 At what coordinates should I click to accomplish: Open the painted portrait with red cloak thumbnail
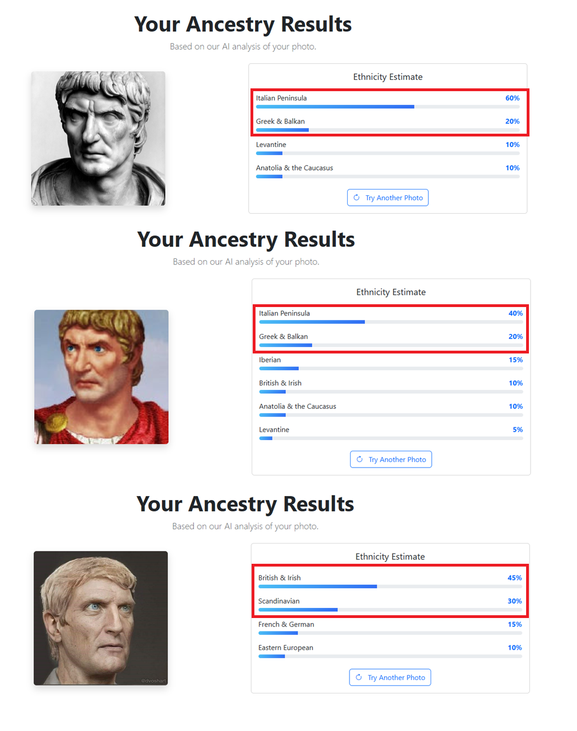pyautogui.click(x=101, y=377)
